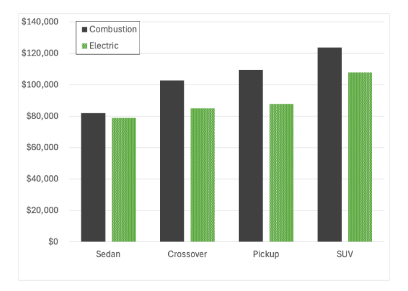Click the Crossover category axis label
This screenshot has height=291, width=408.
tap(187, 254)
